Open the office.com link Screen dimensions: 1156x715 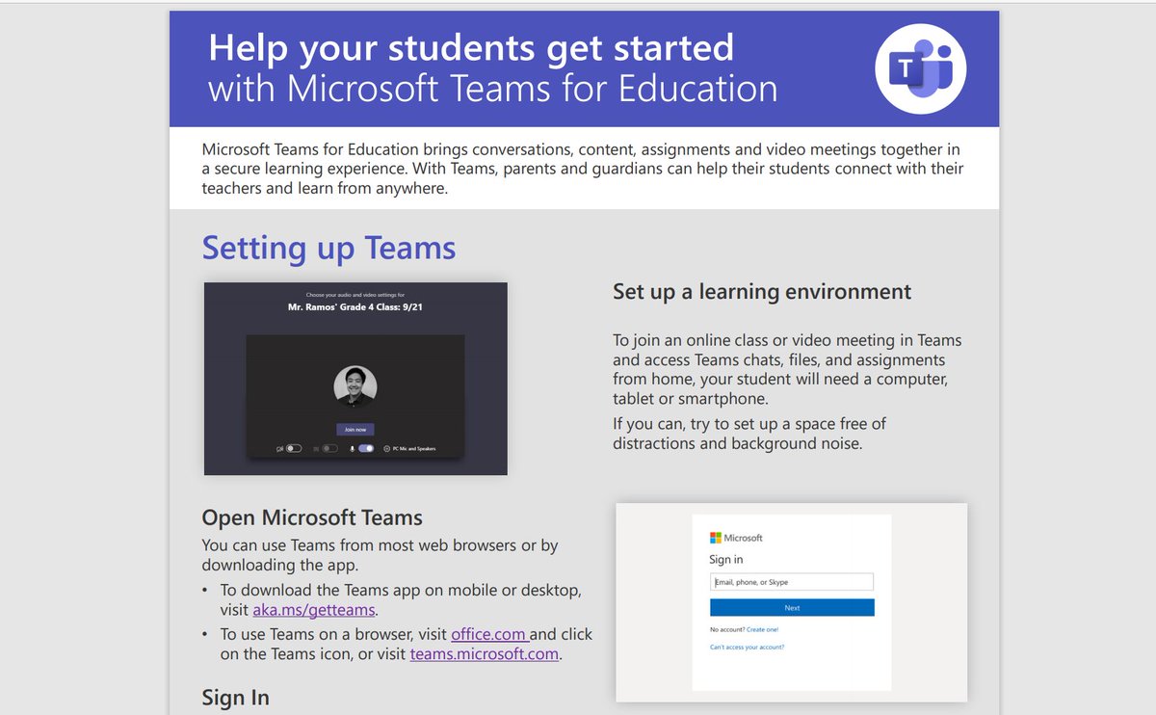click(x=487, y=634)
